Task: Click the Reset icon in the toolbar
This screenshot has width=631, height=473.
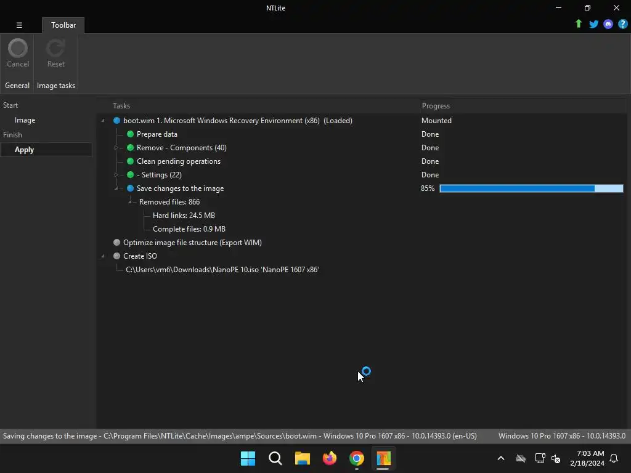Action: click(55, 48)
